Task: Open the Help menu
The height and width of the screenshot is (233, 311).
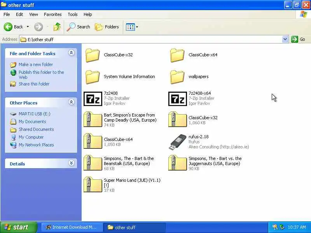Action: (88, 14)
